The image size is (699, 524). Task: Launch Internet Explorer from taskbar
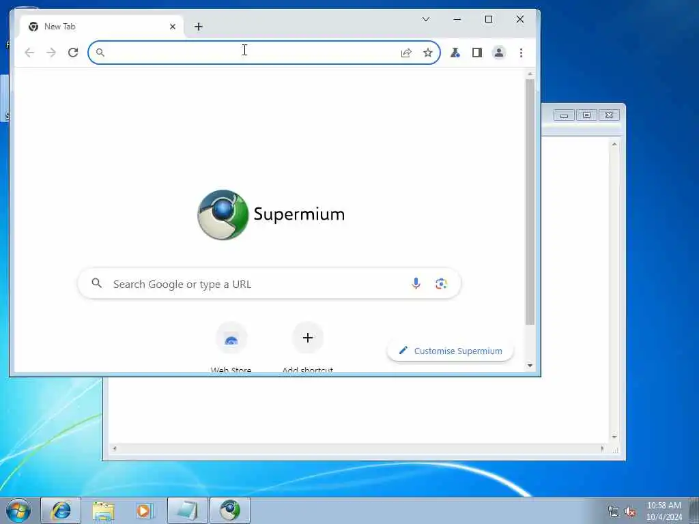(61, 510)
